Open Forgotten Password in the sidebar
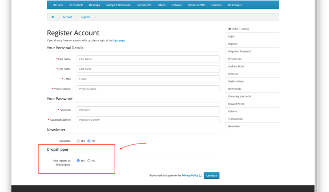This screenshot has height=192, width=329. [252, 51]
